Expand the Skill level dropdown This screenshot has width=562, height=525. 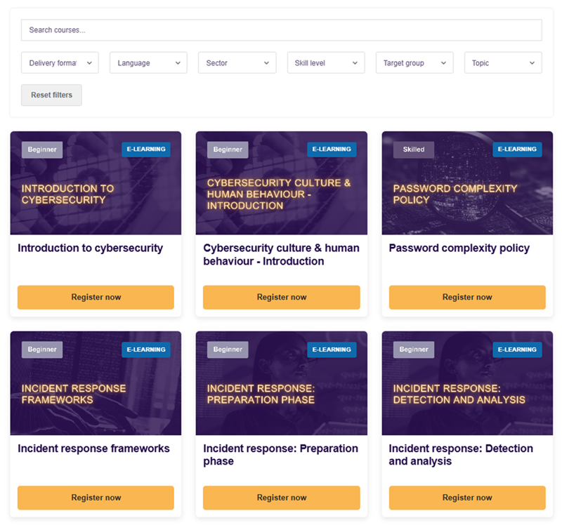tap(325, 63)
